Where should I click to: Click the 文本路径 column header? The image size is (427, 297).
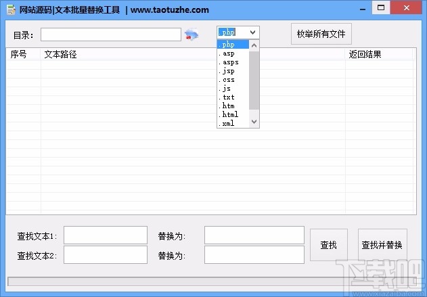(x=193, y=54)
